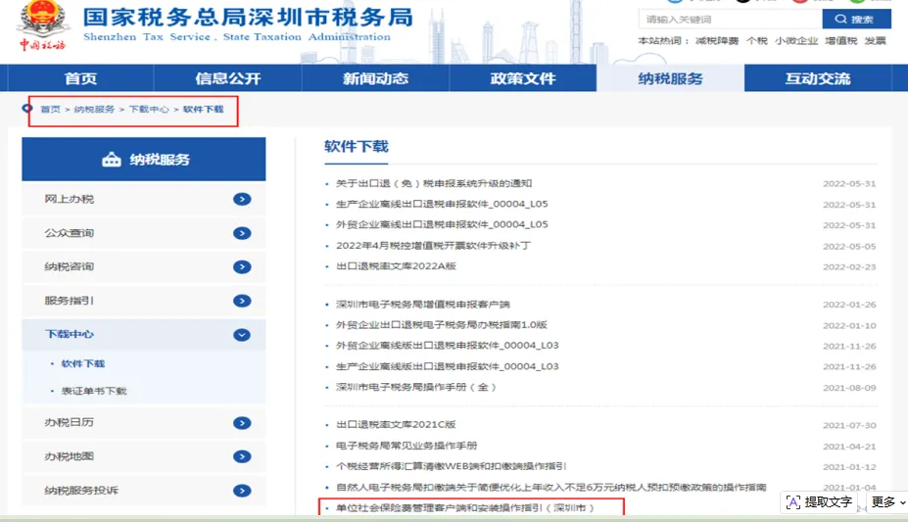Click the keyword search input field
908x522 pixels.
pyautogui.click(x=731, y=20)
